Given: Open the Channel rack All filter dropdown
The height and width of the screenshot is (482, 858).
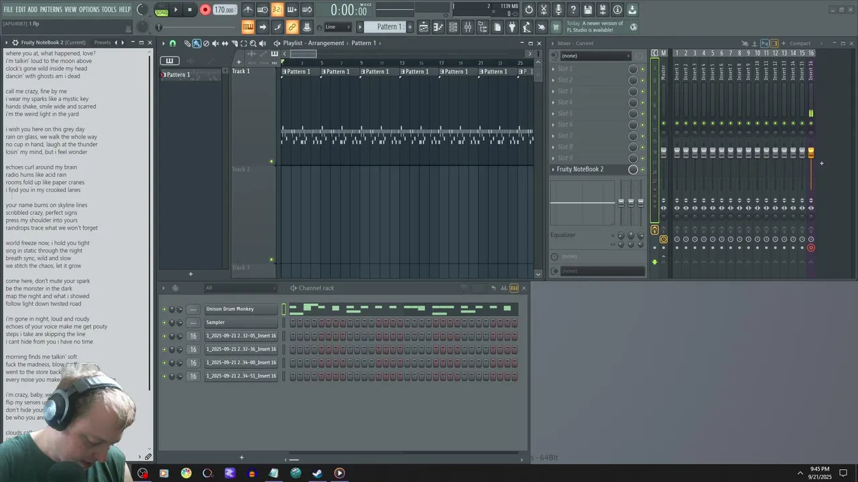Looking at the screenshot, I should click(240, 288).
